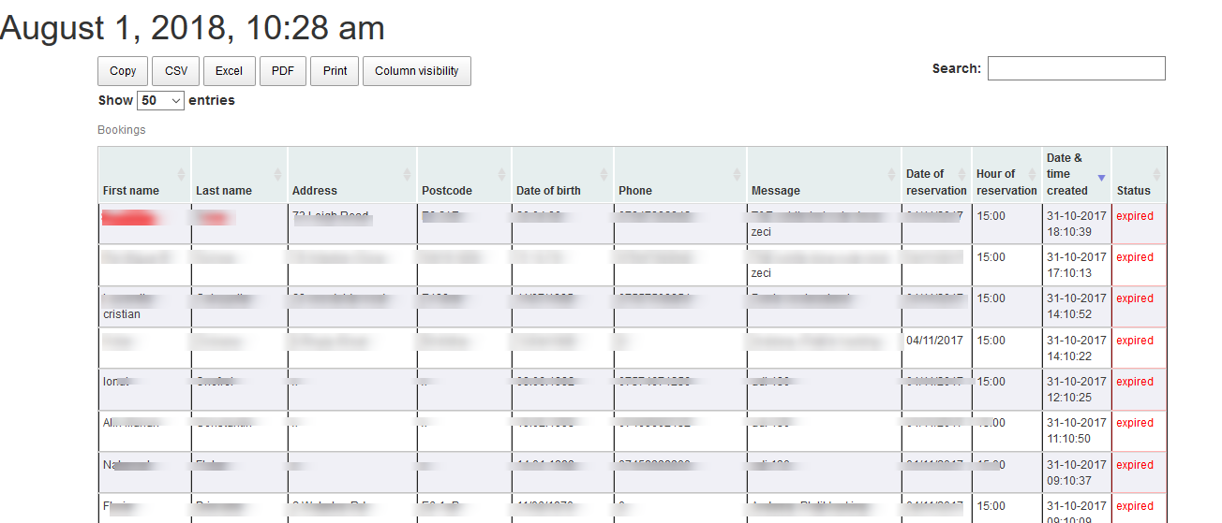Screen dimensions: 1222x523
Task: Open the Show entries dropdown
Action: coord(161,101)
